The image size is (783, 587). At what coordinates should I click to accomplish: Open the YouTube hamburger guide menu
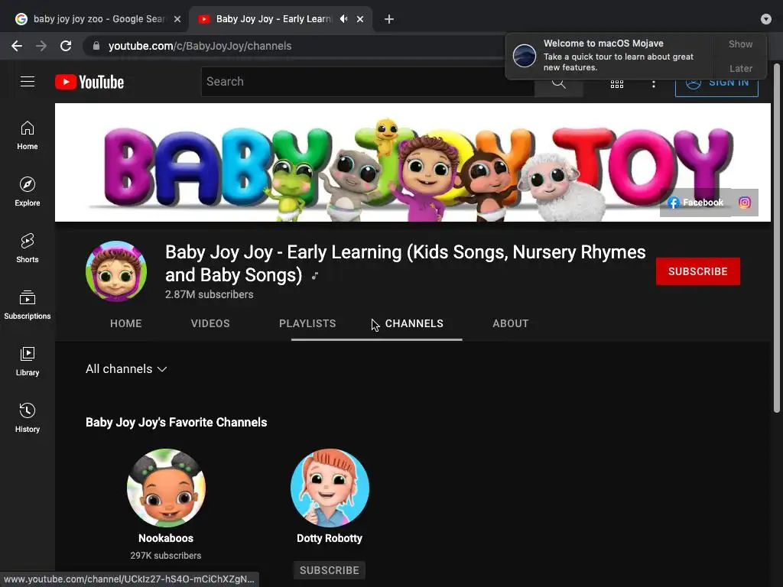28,81
